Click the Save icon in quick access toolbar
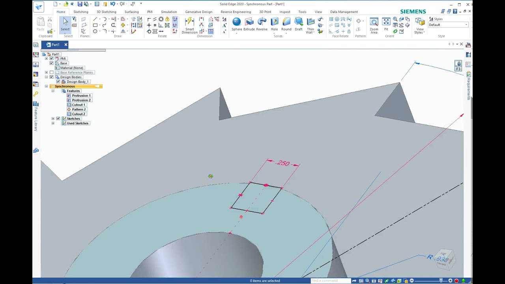Viewport: 505px width, 284px height. pos(80,4)
